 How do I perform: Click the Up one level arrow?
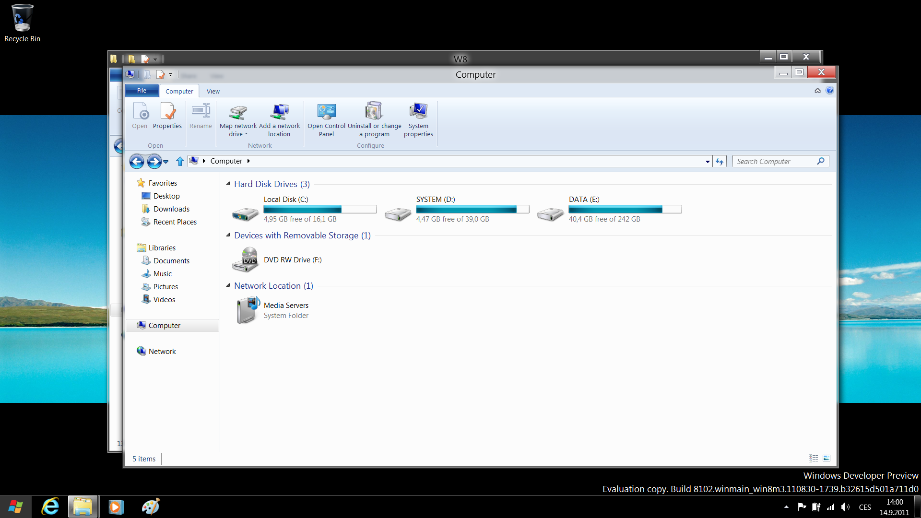click(x=180, y=161)
